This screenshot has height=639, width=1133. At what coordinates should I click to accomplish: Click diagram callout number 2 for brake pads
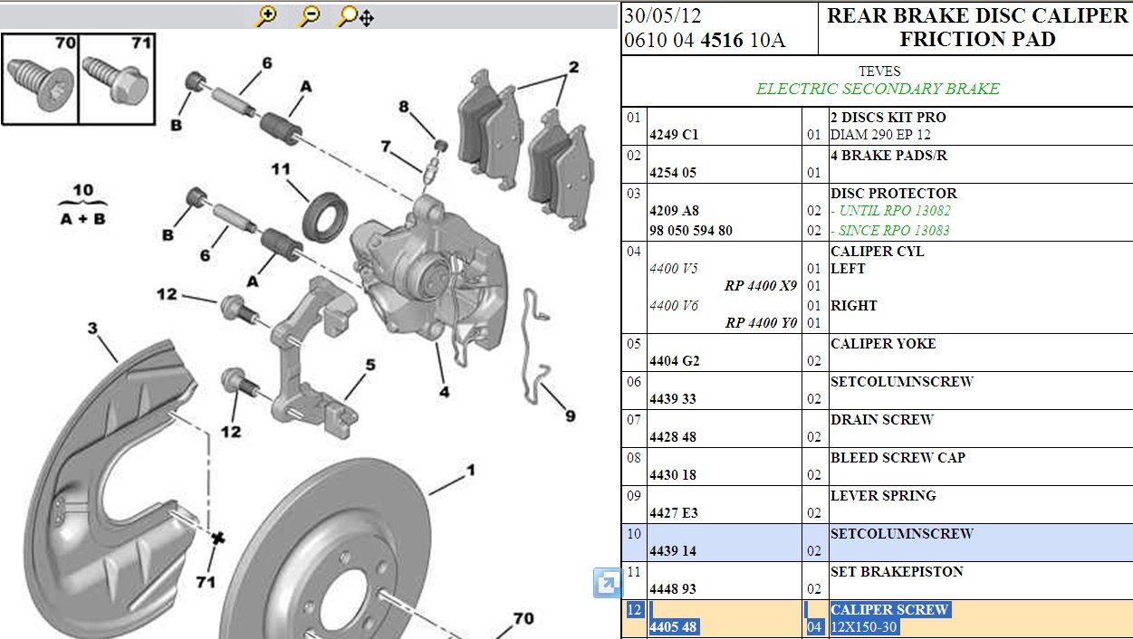coord(573,67)
